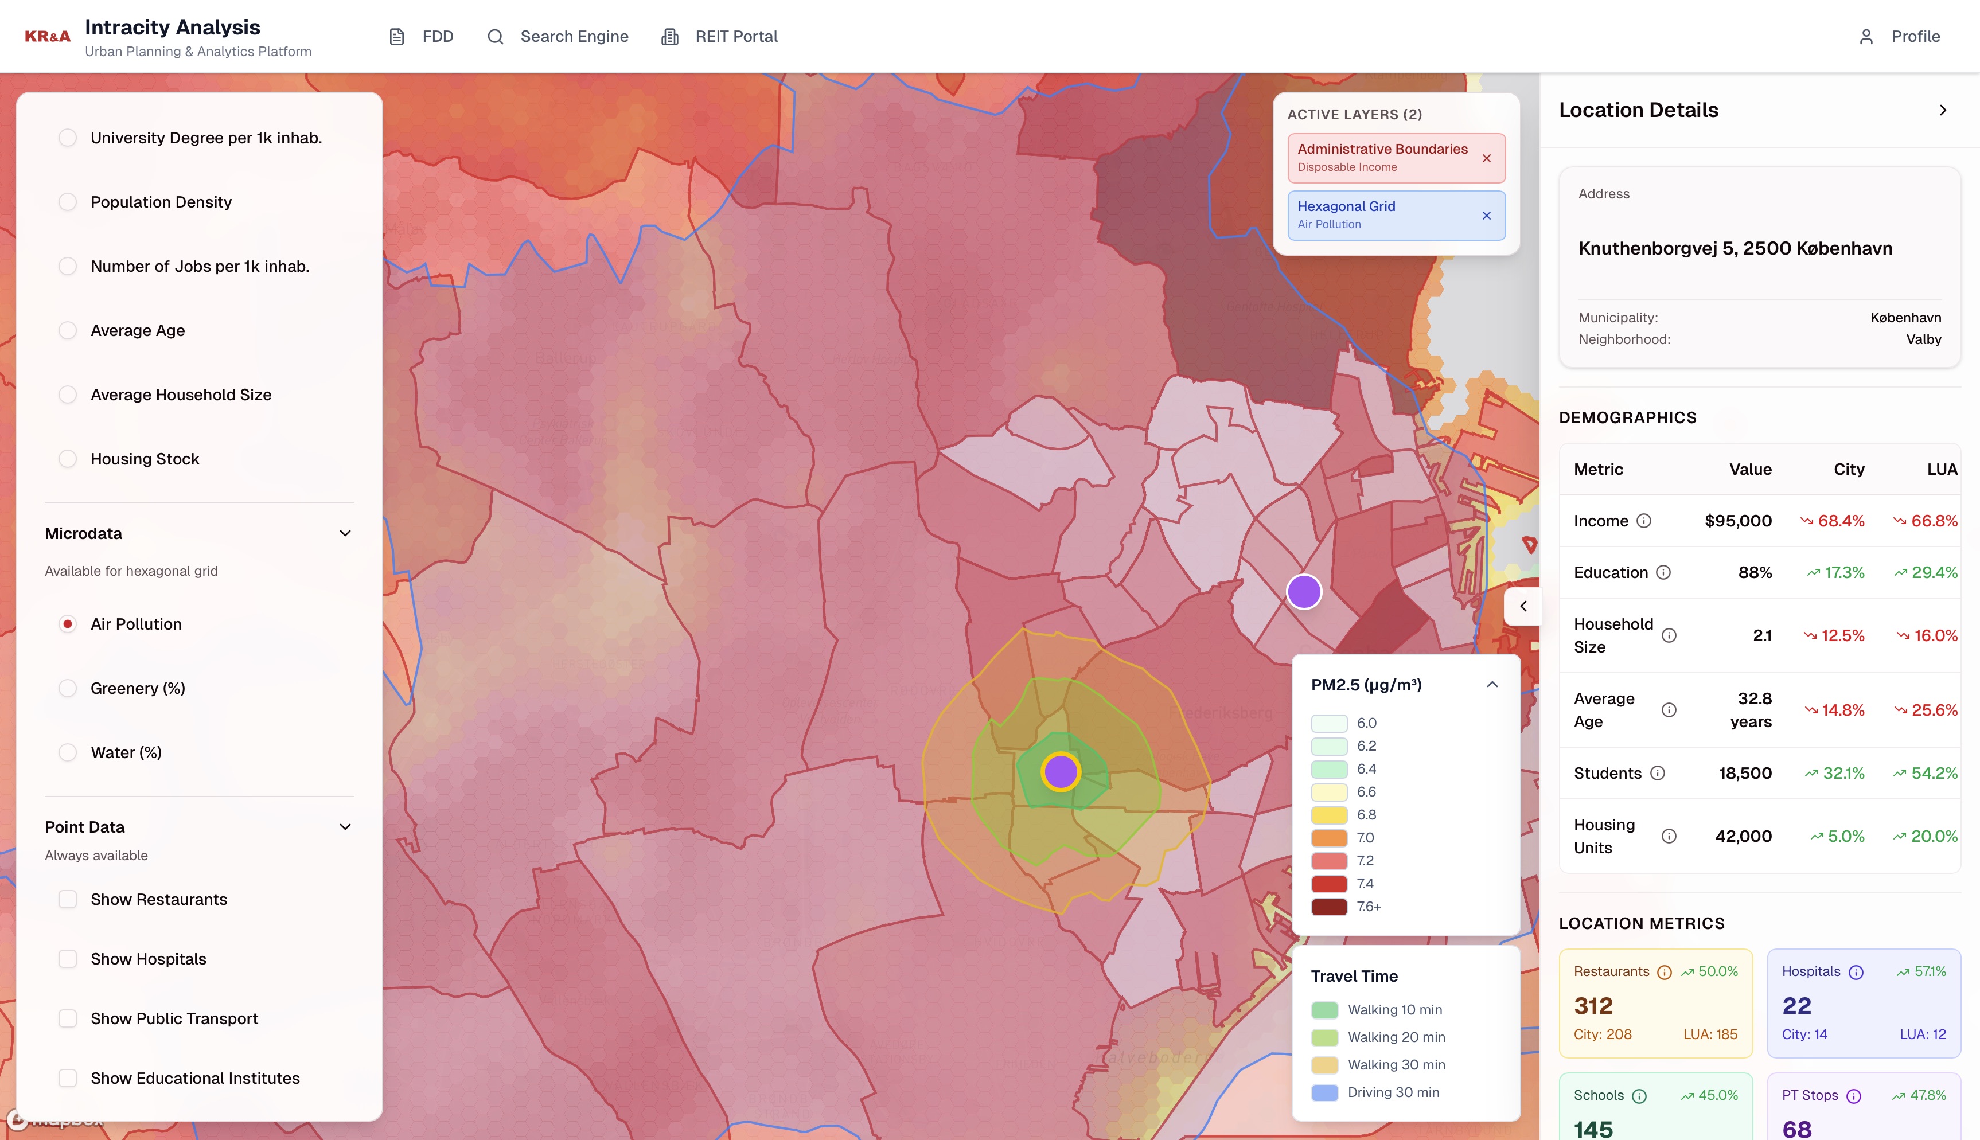Click the Mapbox logo

[x=55, y=1121]
